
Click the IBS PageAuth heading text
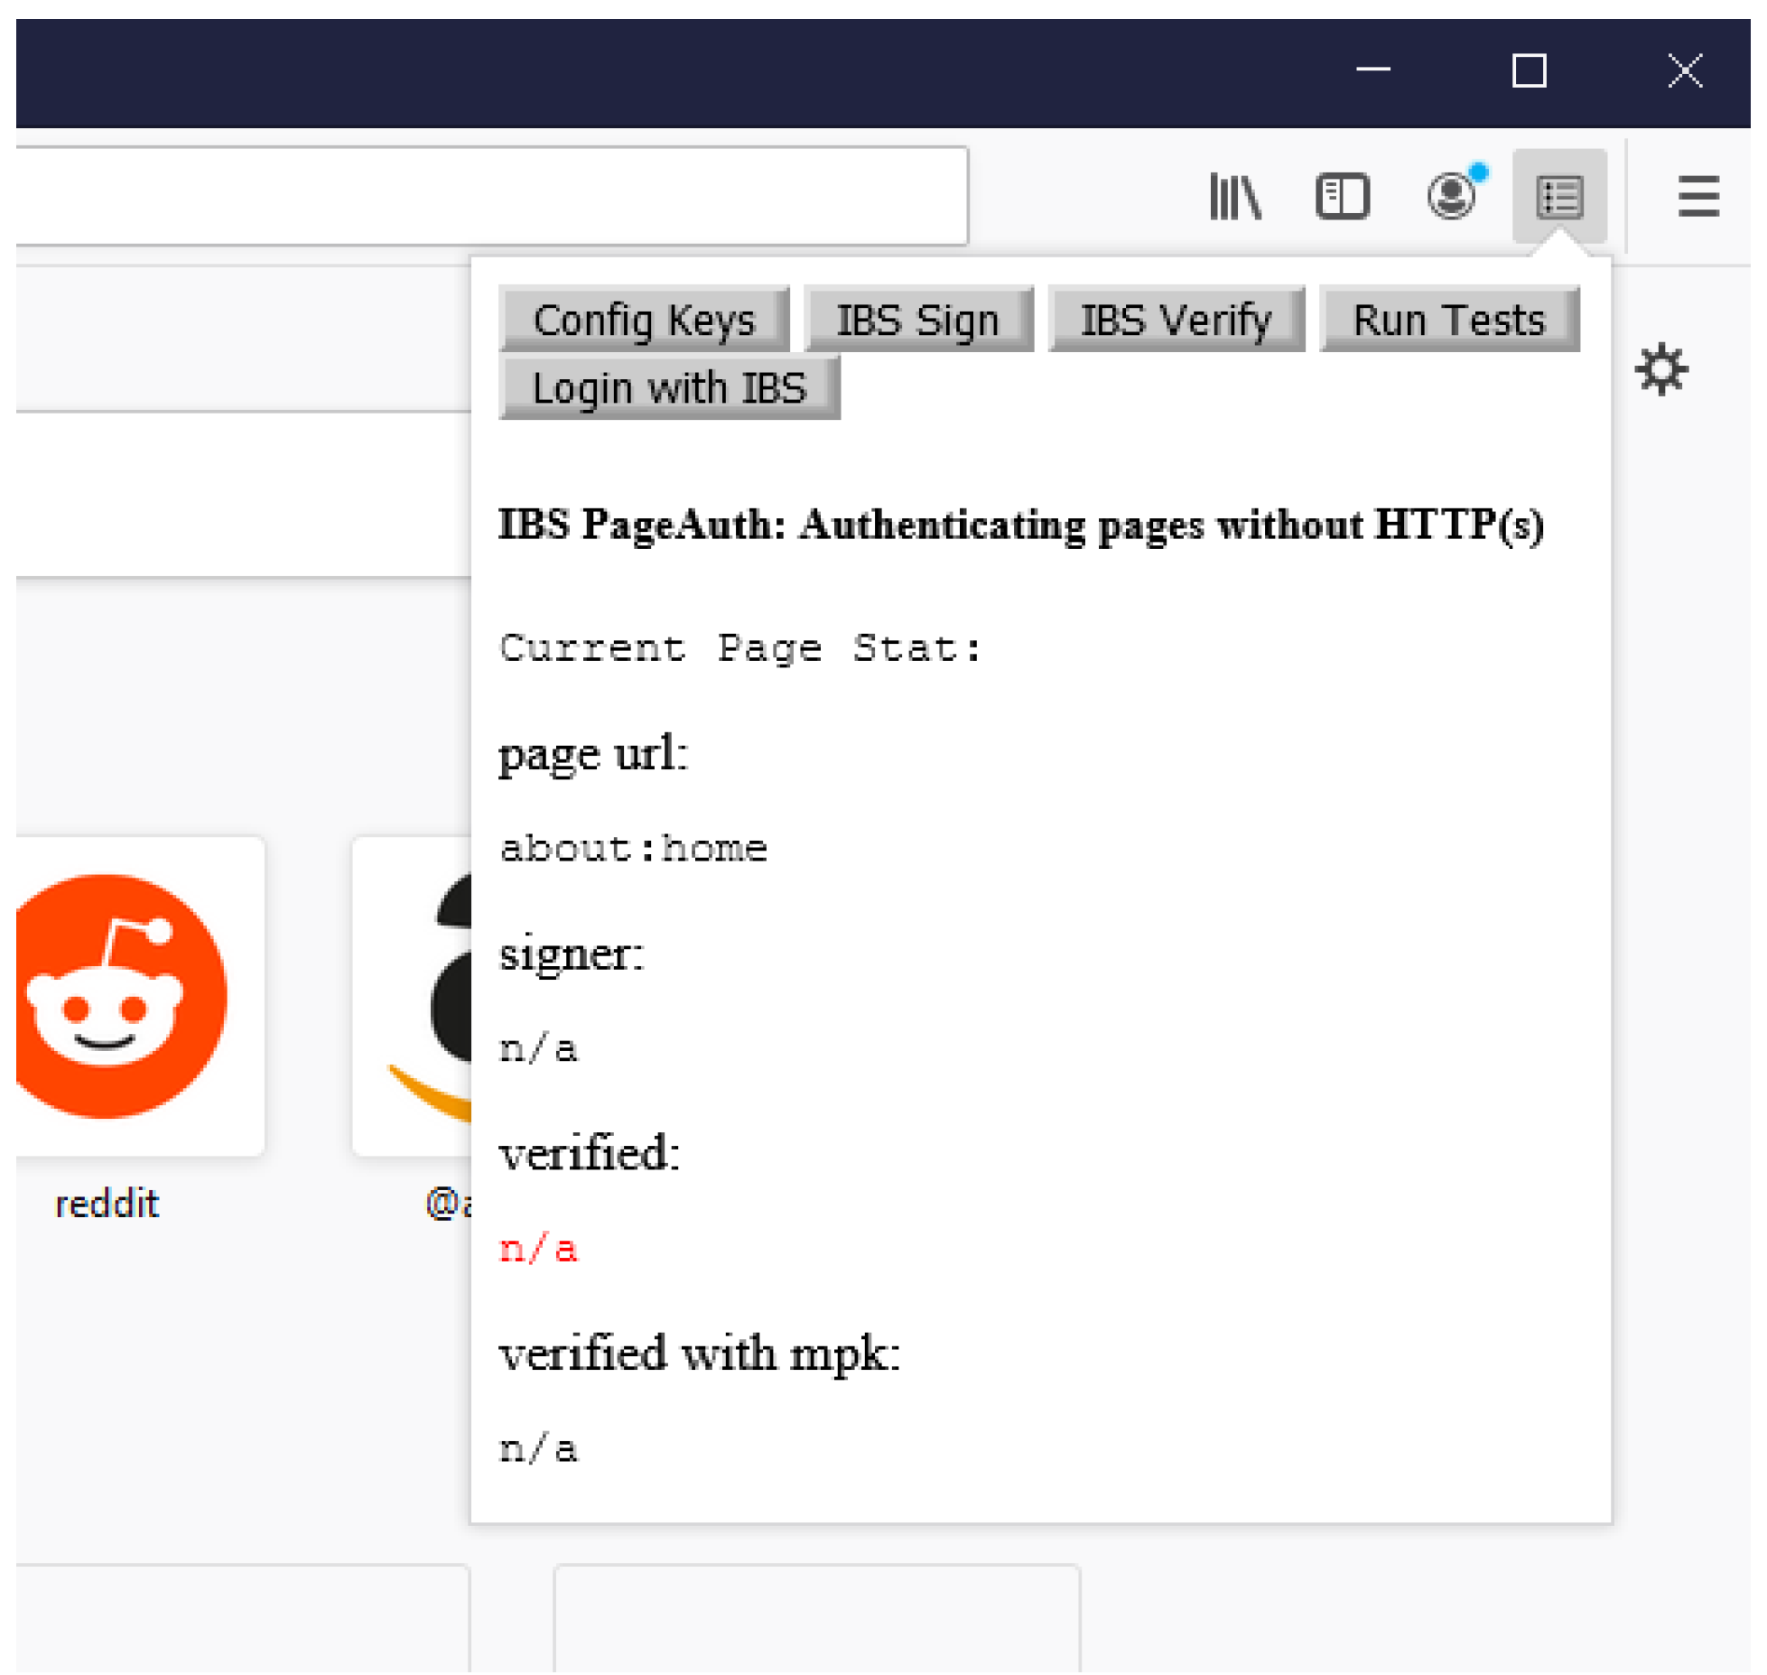1020,525
